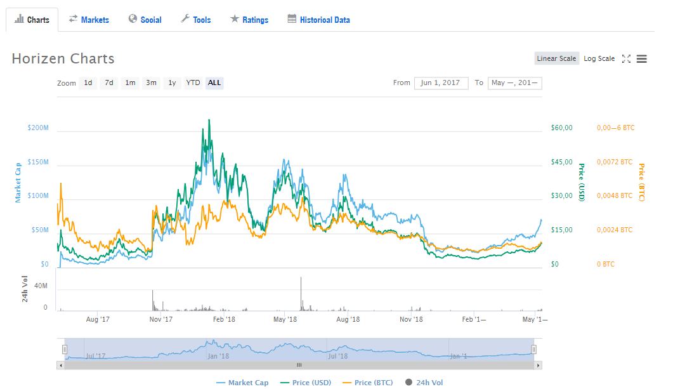Screen dimensions: 673x389
Task: Set zoom to 1d
Action: (x=88, y=83)
